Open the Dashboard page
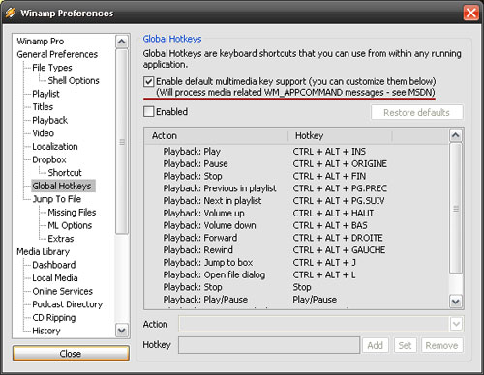The width and height of the screenshot is (484, 375). coord(54,265)
